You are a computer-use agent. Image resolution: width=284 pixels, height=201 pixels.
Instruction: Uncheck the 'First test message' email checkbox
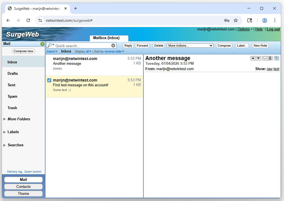pyautogui.click(x=49, y=80)
